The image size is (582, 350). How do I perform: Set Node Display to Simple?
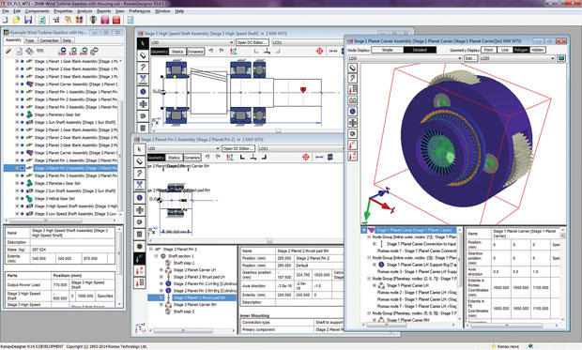click(387, 50)
